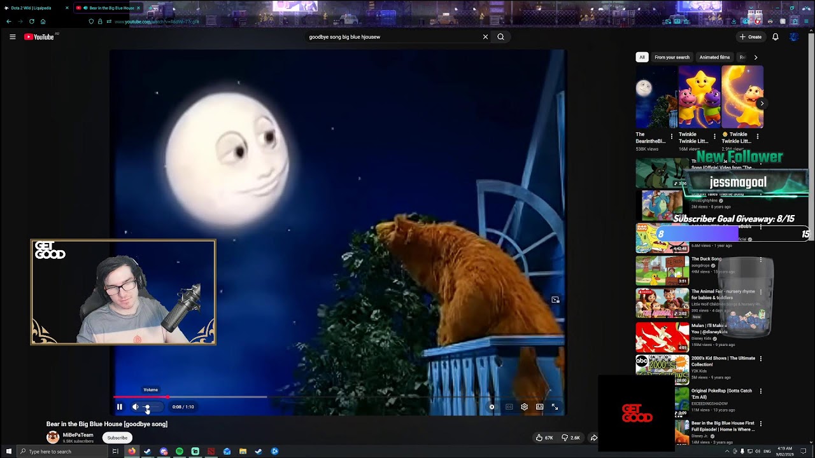815x458 pixels.
Task: Open options for 'The BearintheBi...' short
Action: pos(671,136)
